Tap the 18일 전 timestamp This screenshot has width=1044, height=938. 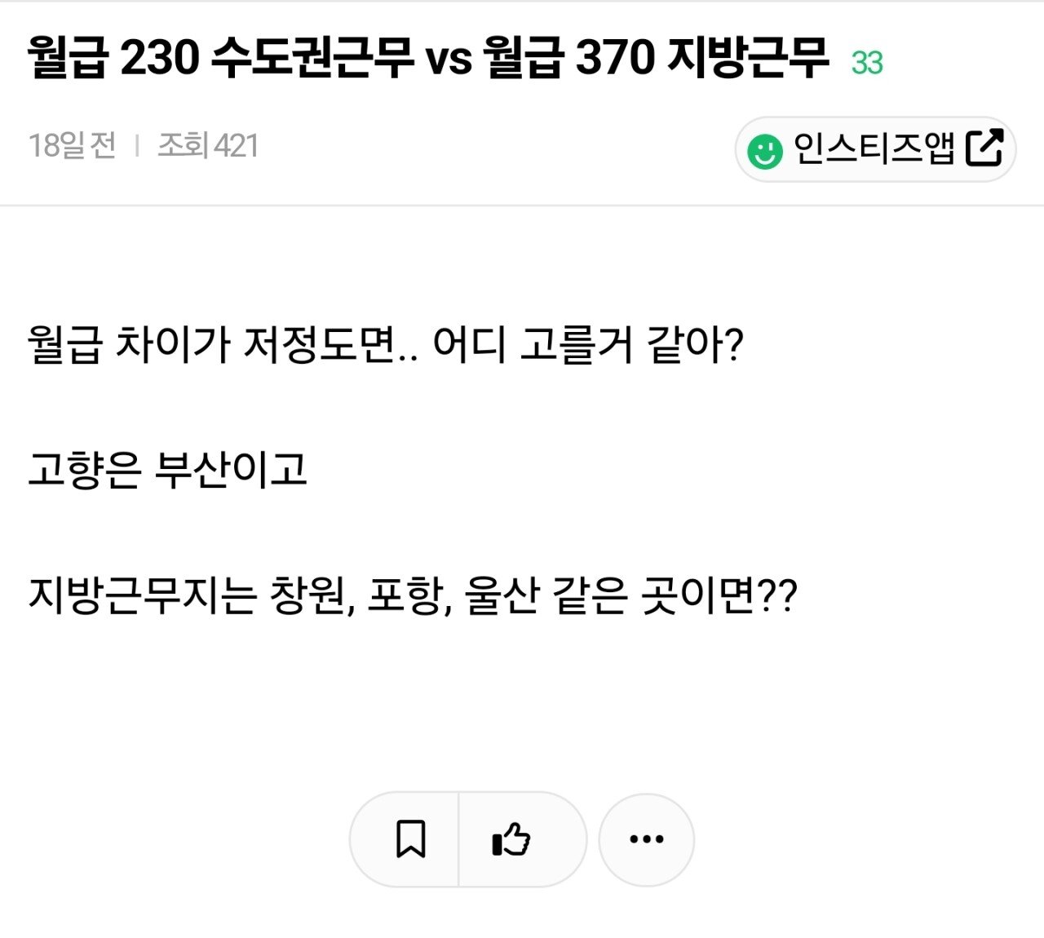[x=69, y=145]
